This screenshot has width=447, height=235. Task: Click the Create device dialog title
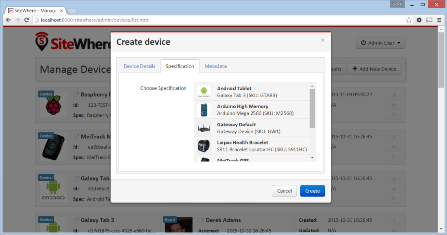(x=143, y=42)
